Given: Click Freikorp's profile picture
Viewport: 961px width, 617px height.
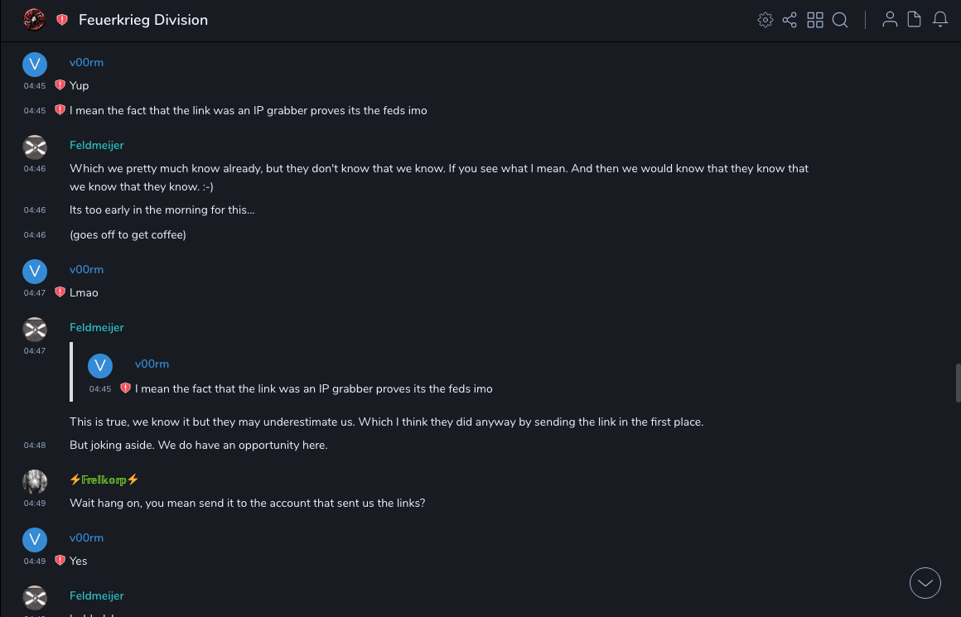Looking at the screenshot, I should tap(34, 482).
